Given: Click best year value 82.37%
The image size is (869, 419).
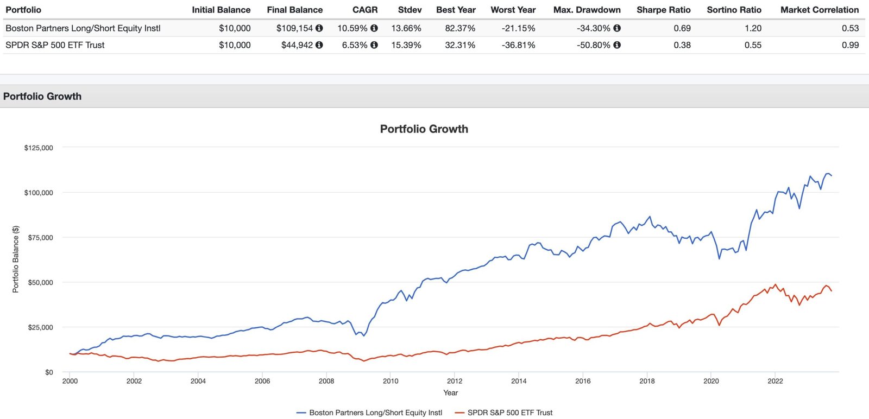Looking at the screenshot, I should [x=460, y=28].
